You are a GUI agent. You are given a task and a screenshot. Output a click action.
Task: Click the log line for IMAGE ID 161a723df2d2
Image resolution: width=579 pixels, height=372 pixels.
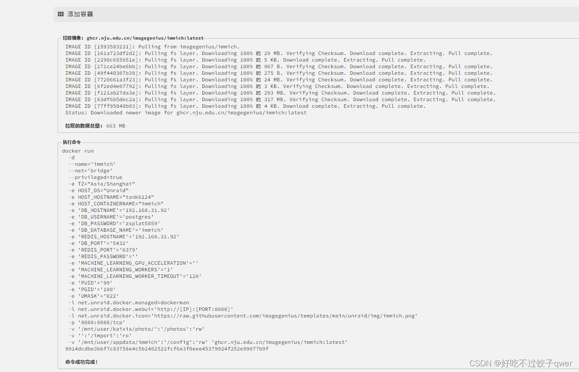(279, 53)
